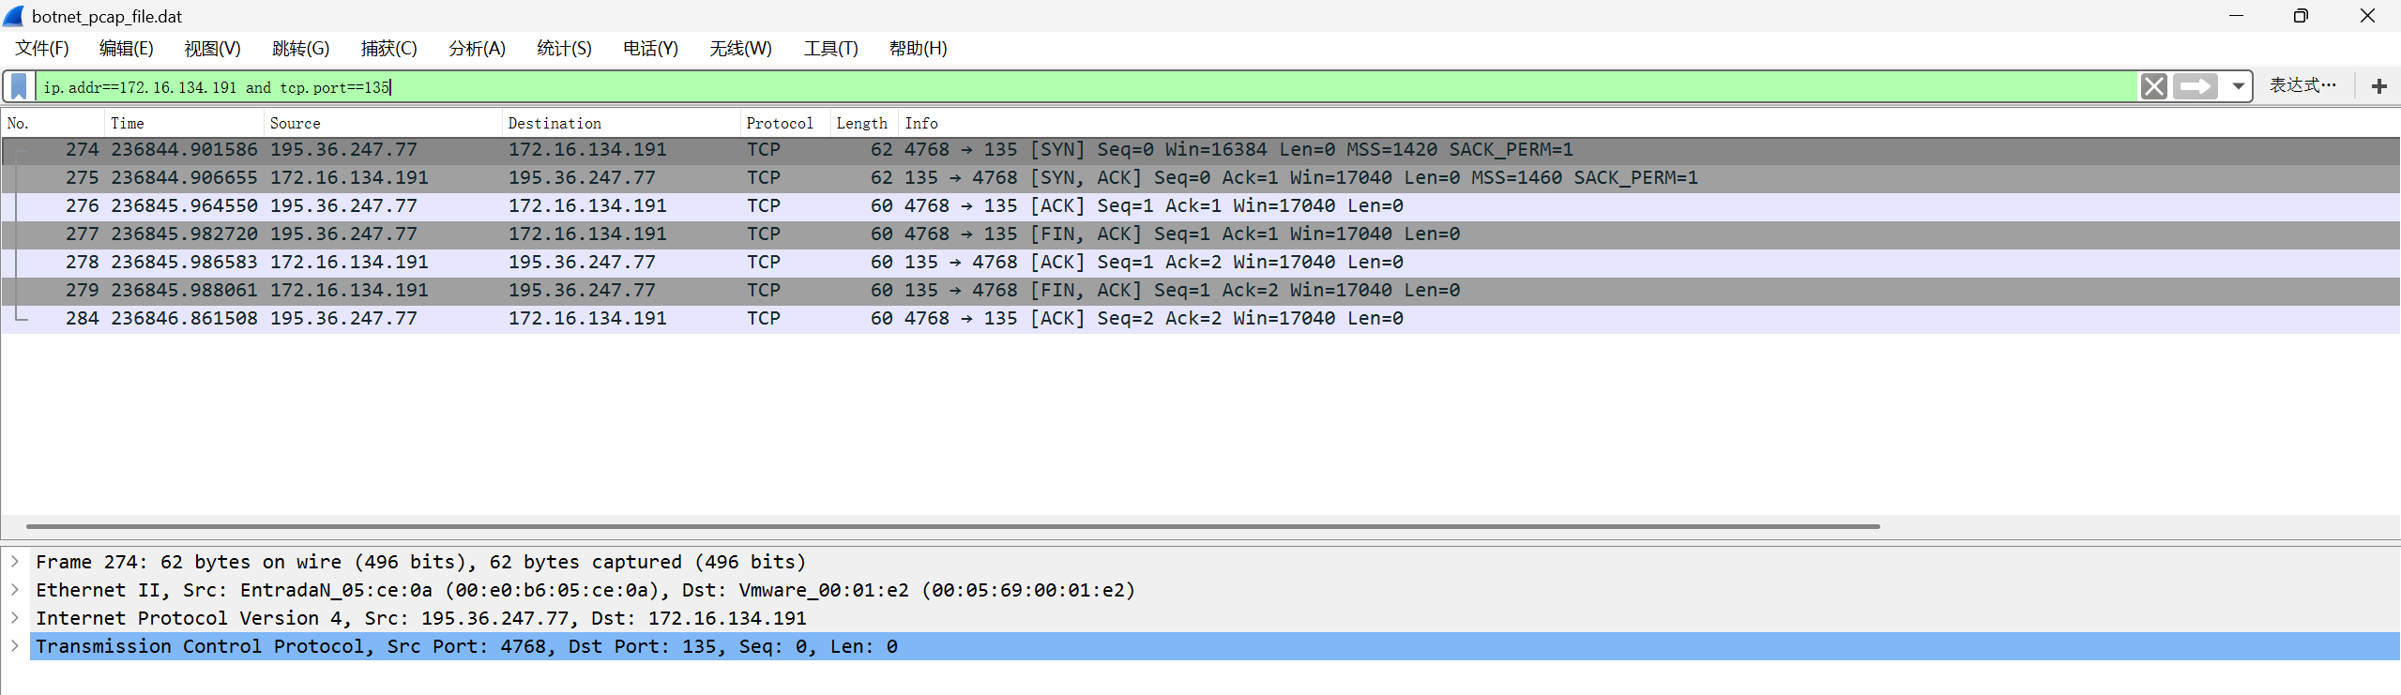Click the Wireshark shark fin logo
This screenshot has height=695, width=2401.
pos(13,16)
